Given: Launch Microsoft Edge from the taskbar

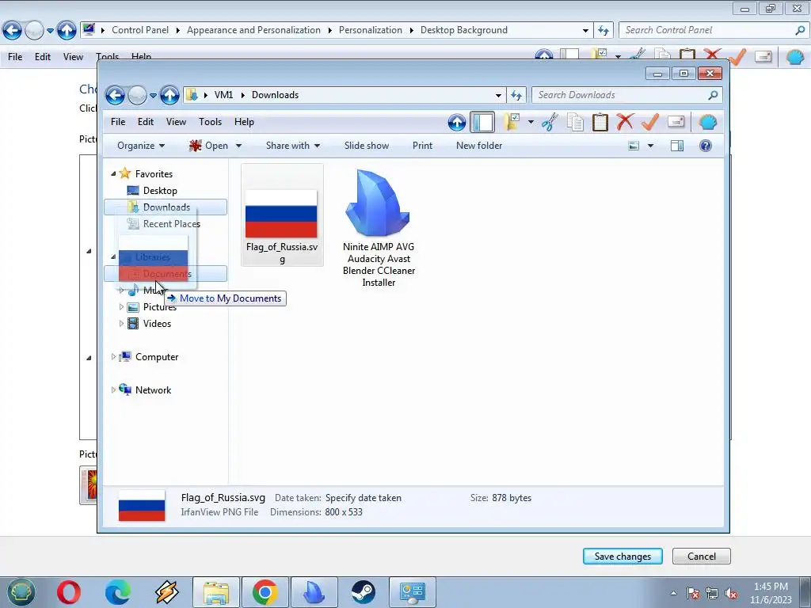Looking at the screenshot, I should pos(118,592).
